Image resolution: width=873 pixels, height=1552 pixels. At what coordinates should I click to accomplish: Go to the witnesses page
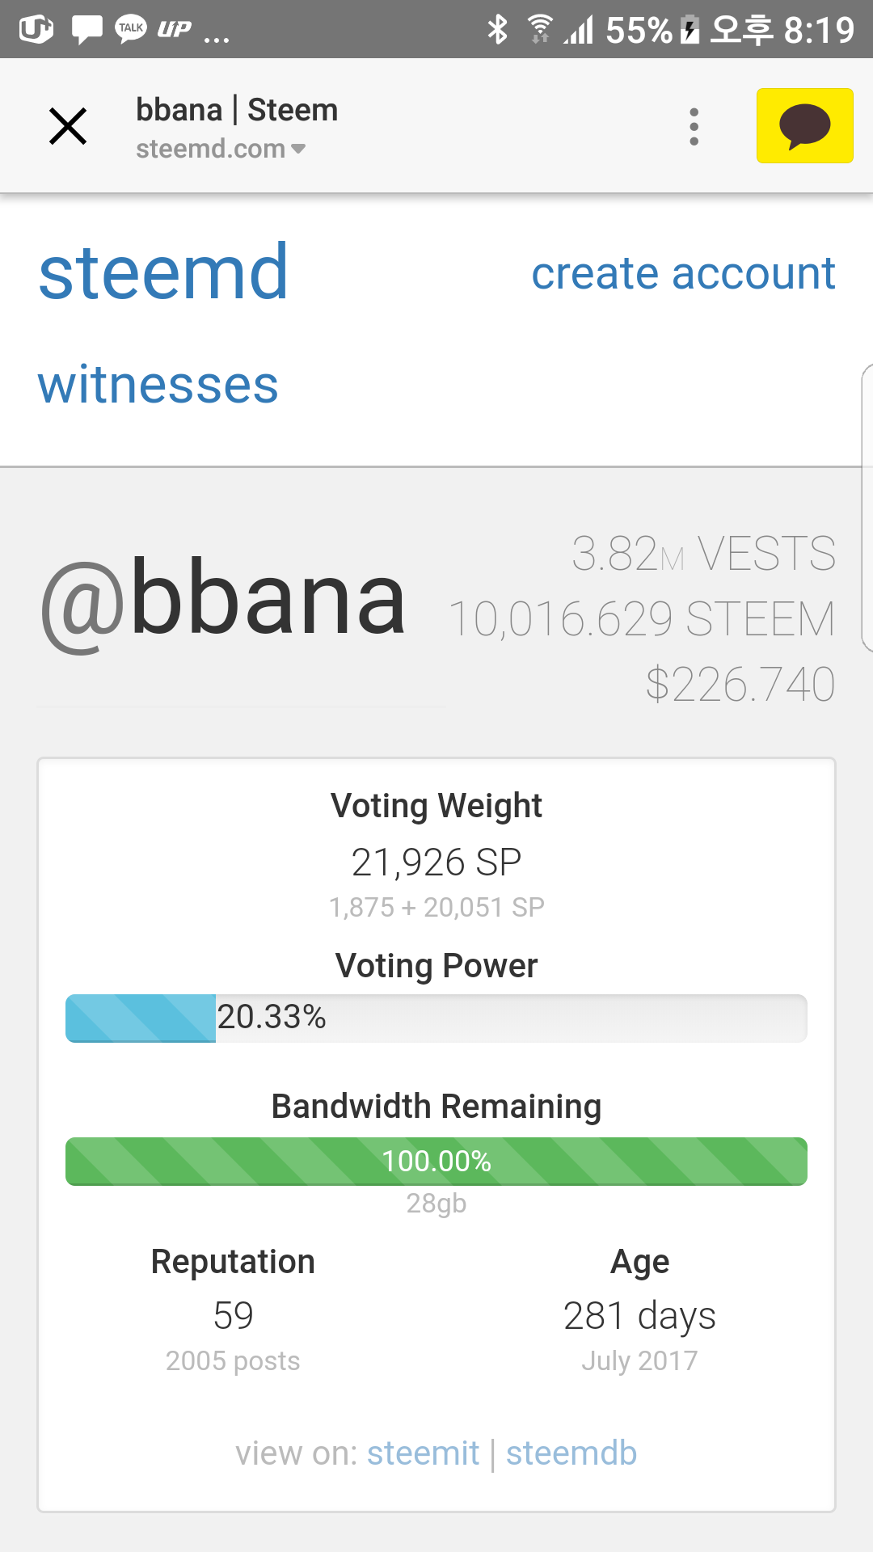tap(158, 384)
